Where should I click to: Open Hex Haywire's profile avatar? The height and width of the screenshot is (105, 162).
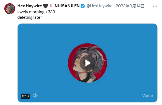(10, 9)
